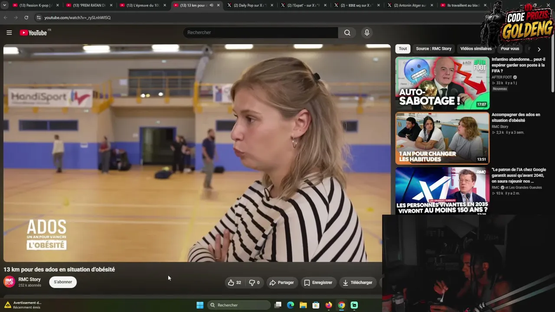Launch Firefox from the taskbar
This screenshot has height=312, width=555.
click(x=329, y=305)
